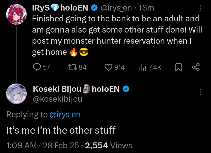Like IRyS's tweet with the heart icon
211x153 pixels.
click(109, 67)
